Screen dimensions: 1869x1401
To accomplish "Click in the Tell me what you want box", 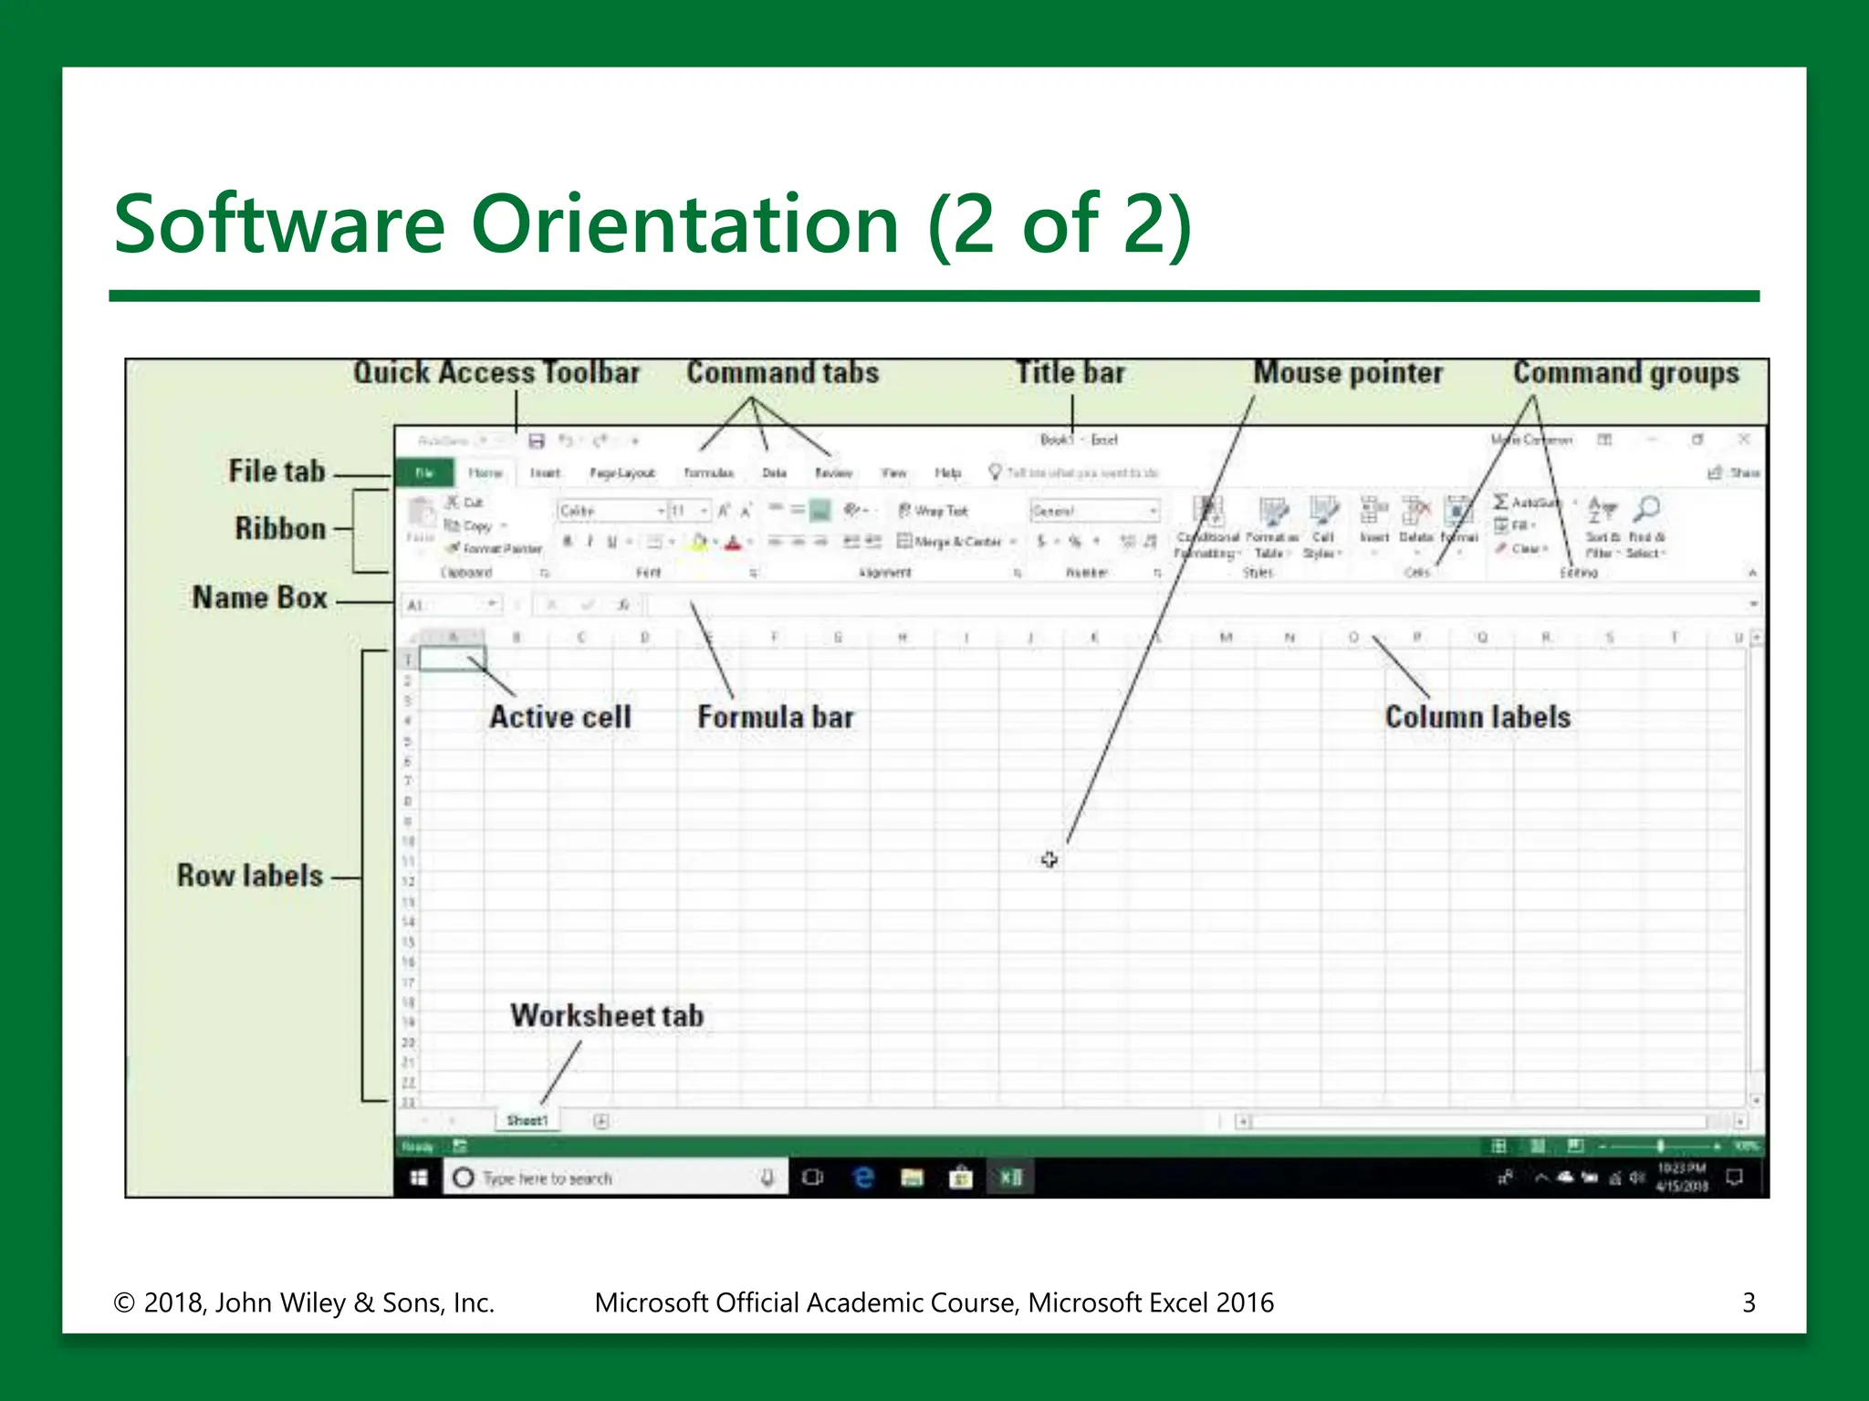I will [x=1075, y=472].
